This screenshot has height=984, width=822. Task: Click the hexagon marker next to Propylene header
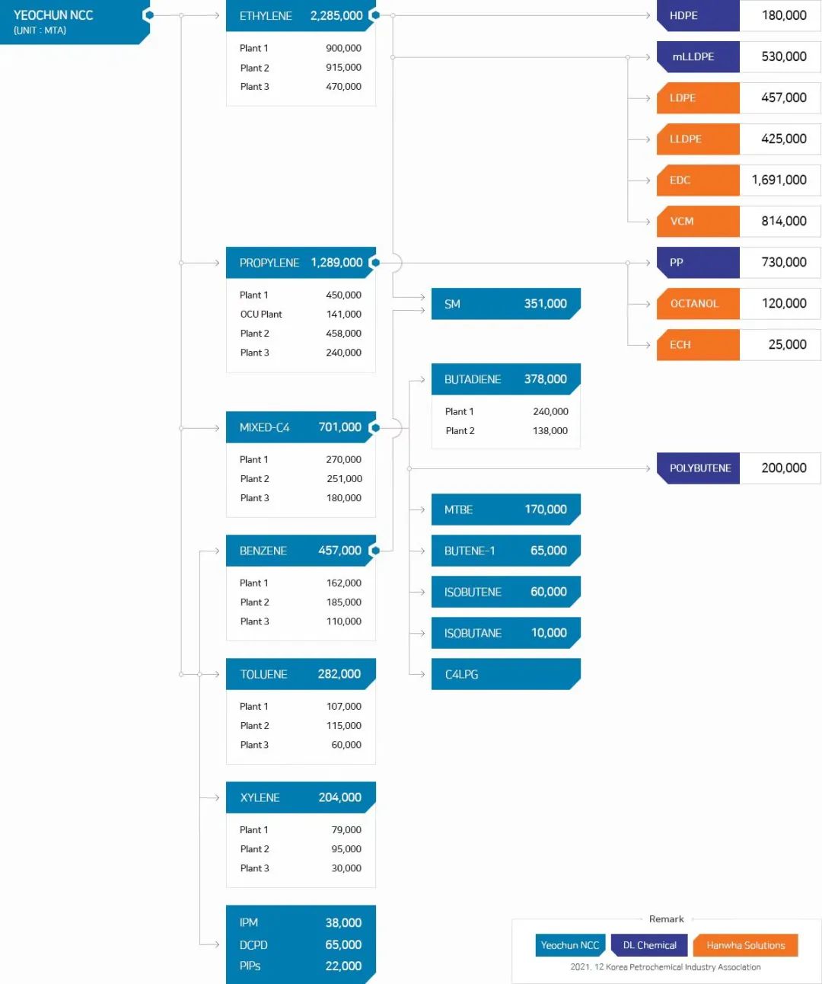pyautogui.click(x=374, y=263)
